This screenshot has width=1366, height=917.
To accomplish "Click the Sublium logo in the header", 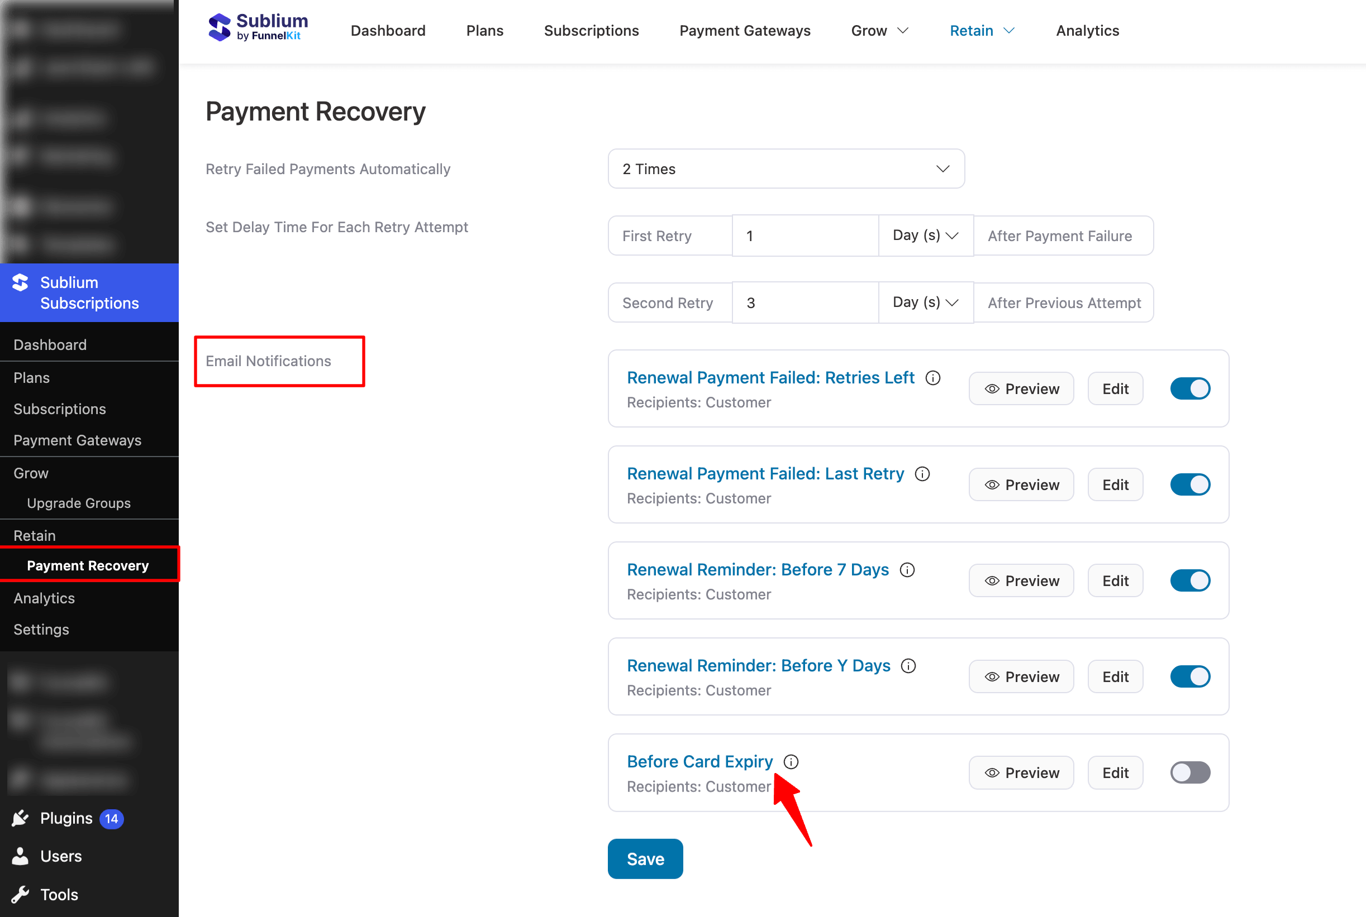I will (258, 27).
